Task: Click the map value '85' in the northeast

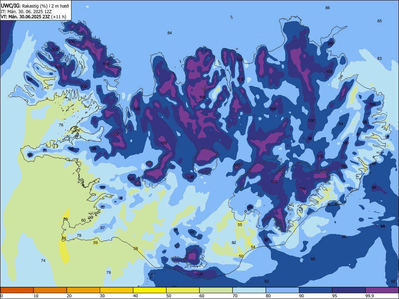Action: point(379,21)
